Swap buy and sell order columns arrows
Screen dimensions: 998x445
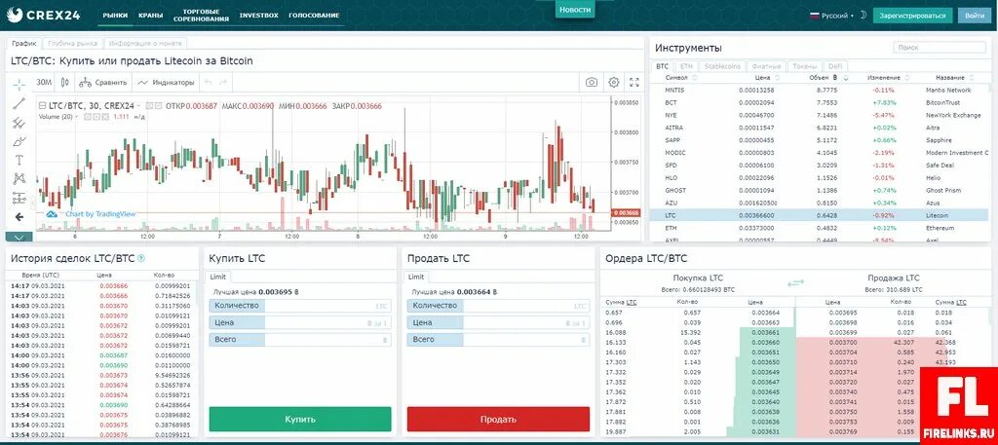coord(795,283)
